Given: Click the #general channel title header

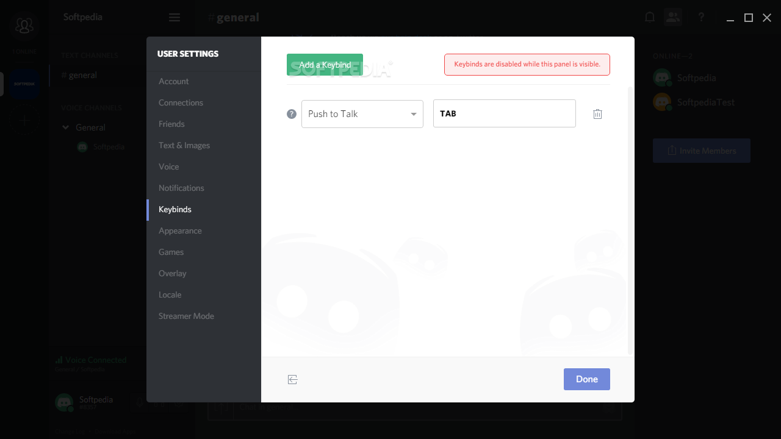Looking at the screenshot, I should click(x=233, y=18).
